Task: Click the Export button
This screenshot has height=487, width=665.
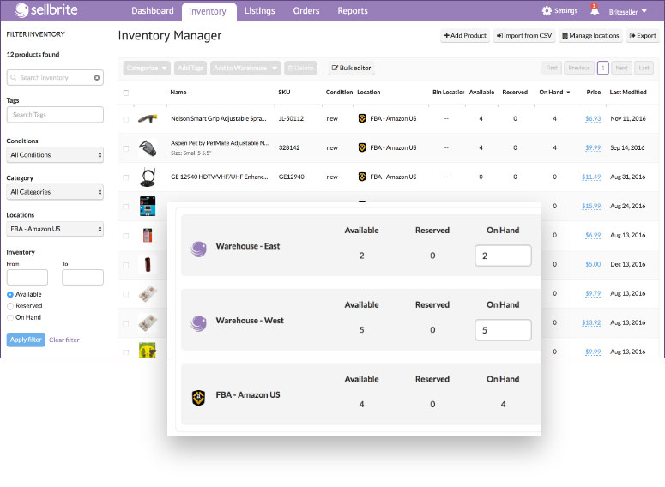Action: tap(643, 36)
